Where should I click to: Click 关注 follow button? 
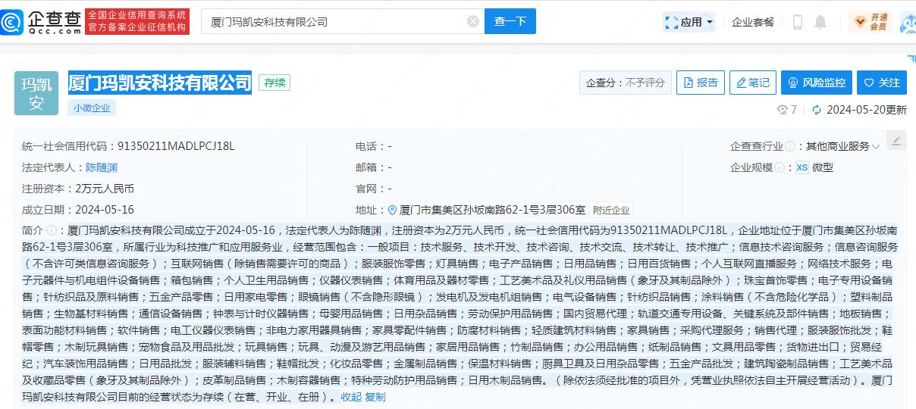tap(882, 83)
